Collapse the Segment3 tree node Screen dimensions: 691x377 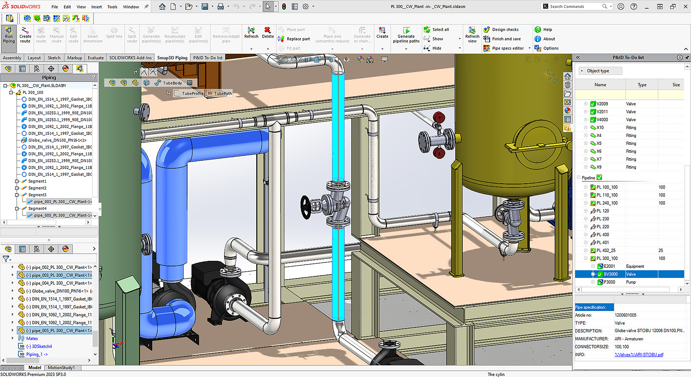click(x=17, y=195)
